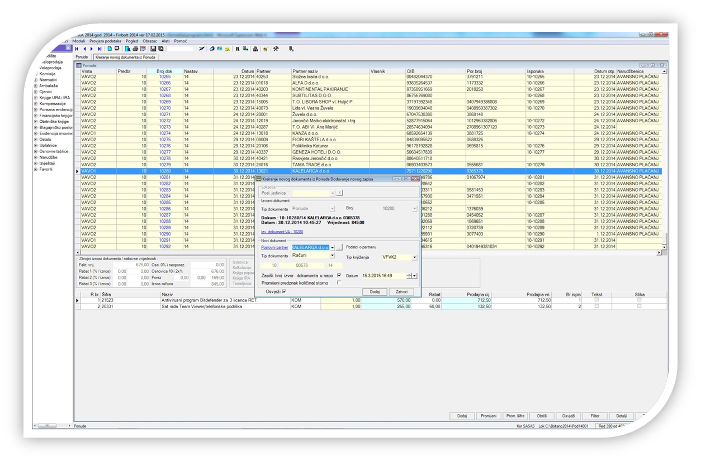Open Tip dokumenta Računi dropdown
This screenshot has width=701, height=461.
332,256
